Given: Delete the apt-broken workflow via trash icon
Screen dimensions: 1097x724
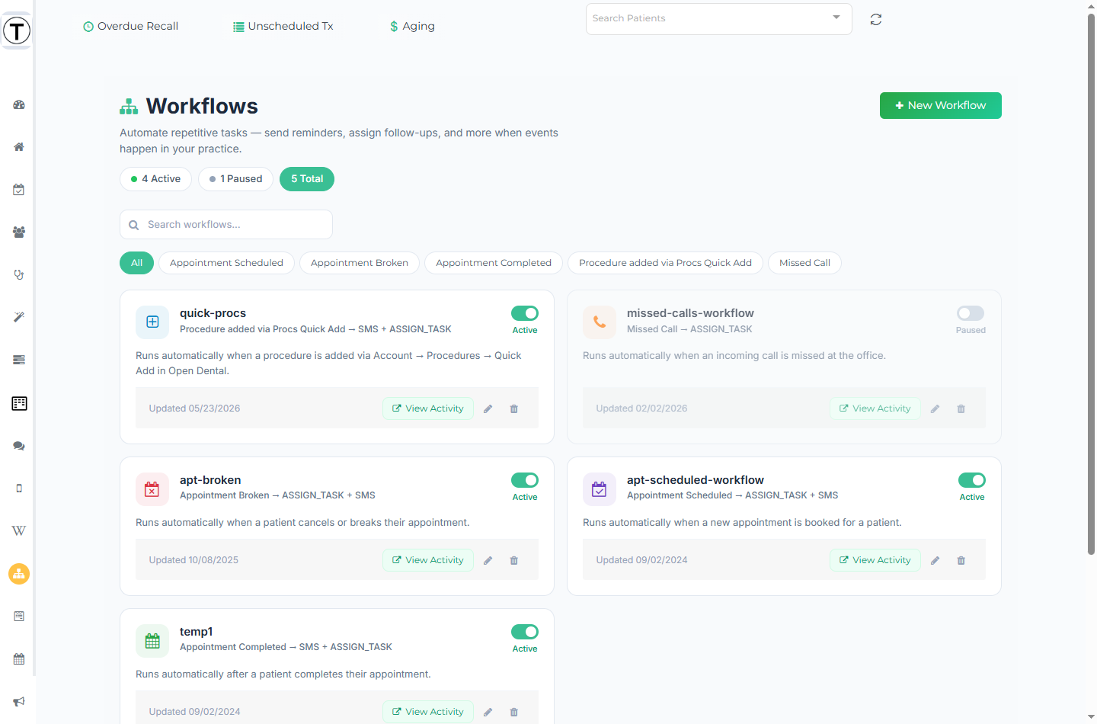Looking at the screenshot, I should tap(514, 560).
